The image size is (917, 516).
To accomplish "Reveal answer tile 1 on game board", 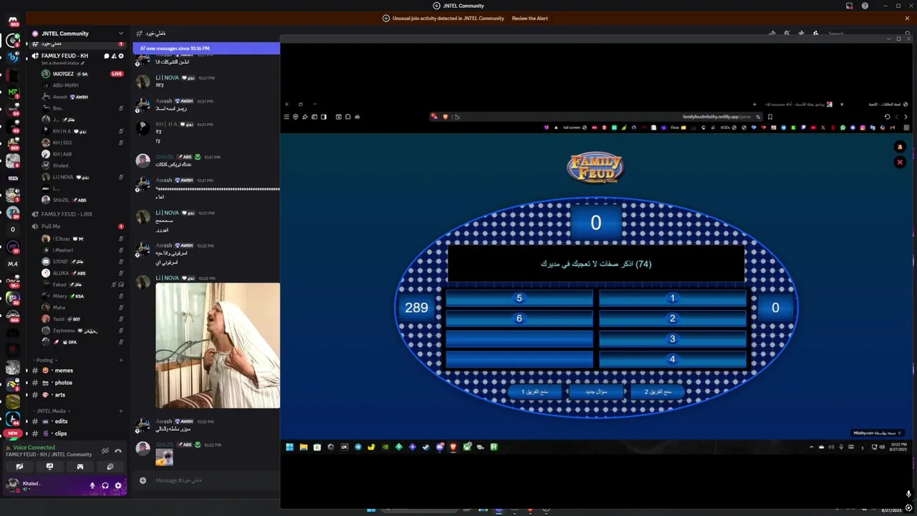I will coord(672,298).
